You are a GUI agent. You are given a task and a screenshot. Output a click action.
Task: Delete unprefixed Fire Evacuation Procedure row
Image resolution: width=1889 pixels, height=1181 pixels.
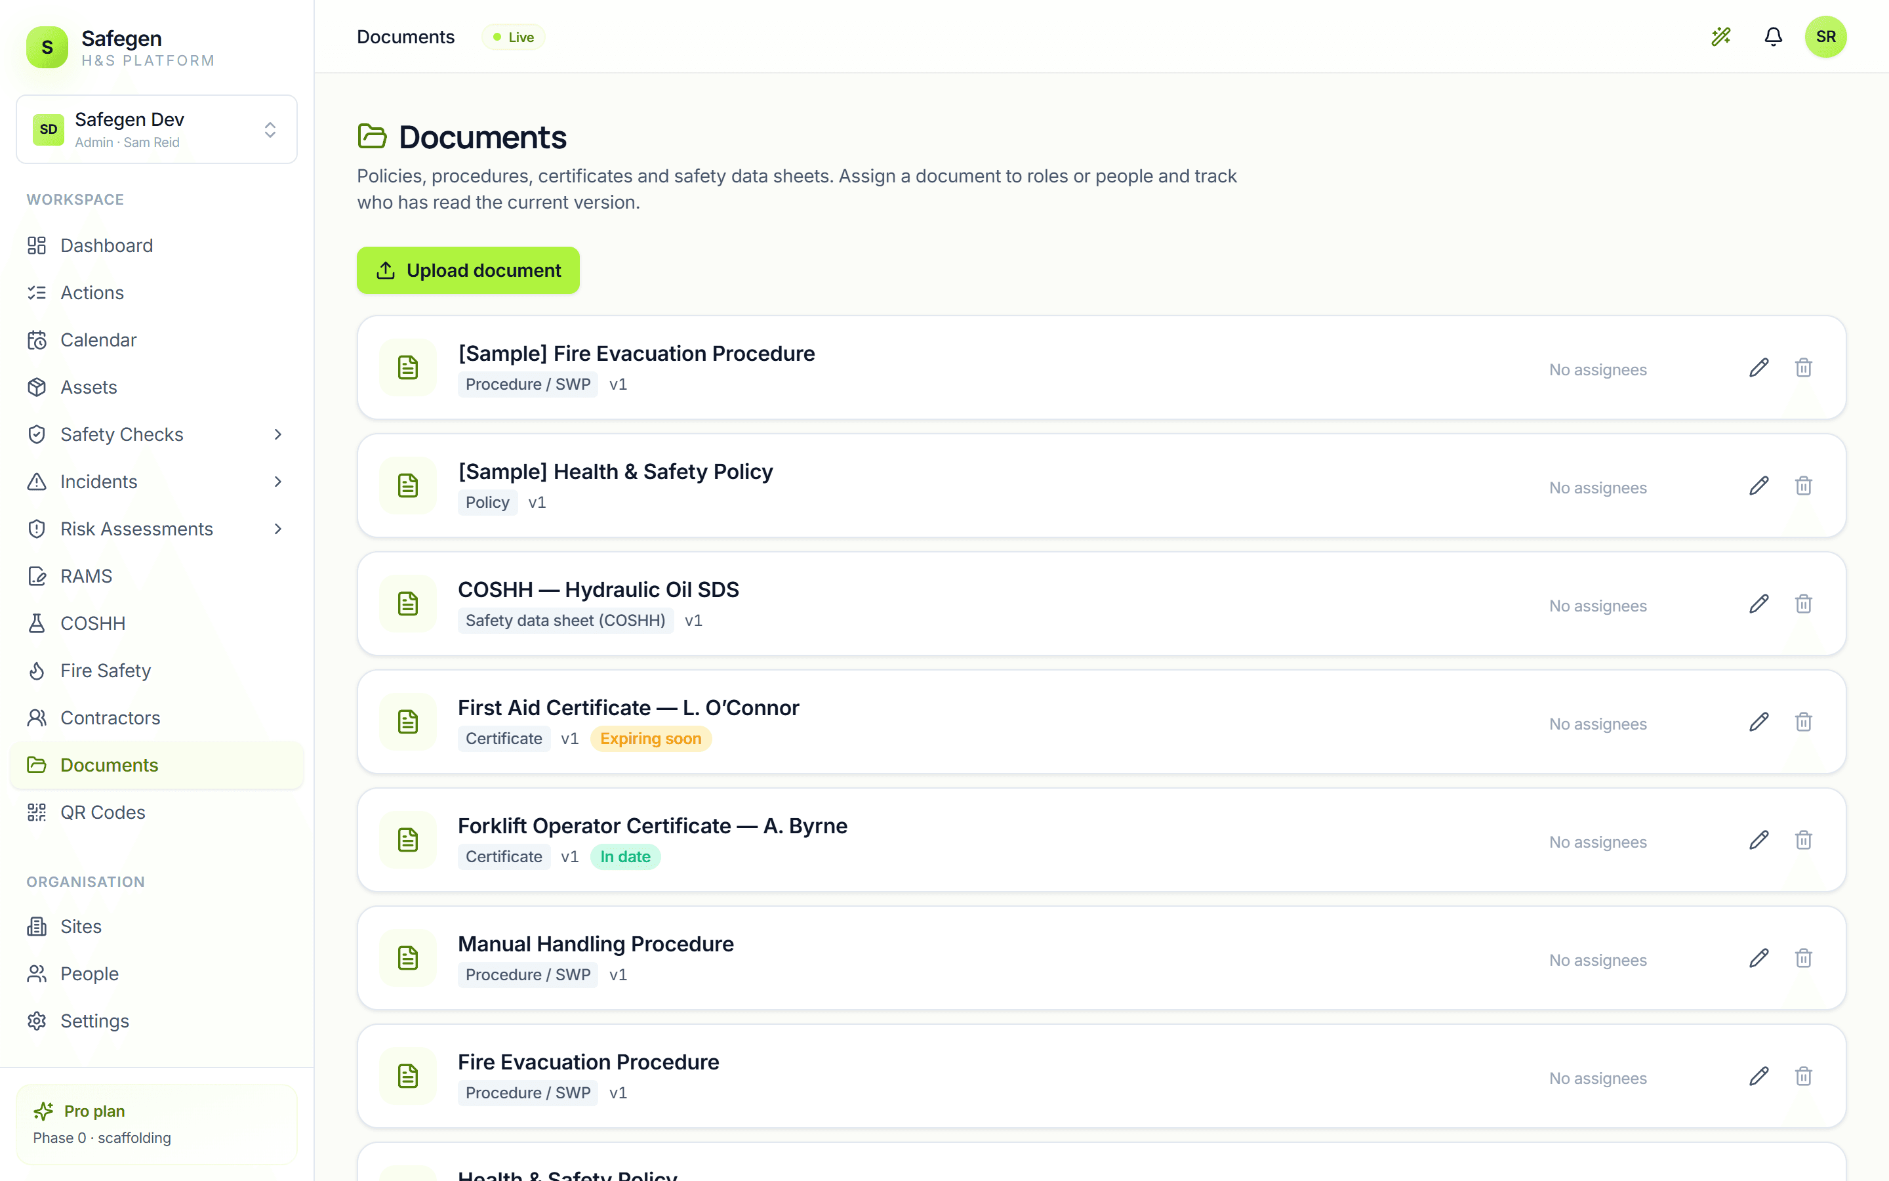tap(1803, 1076)
